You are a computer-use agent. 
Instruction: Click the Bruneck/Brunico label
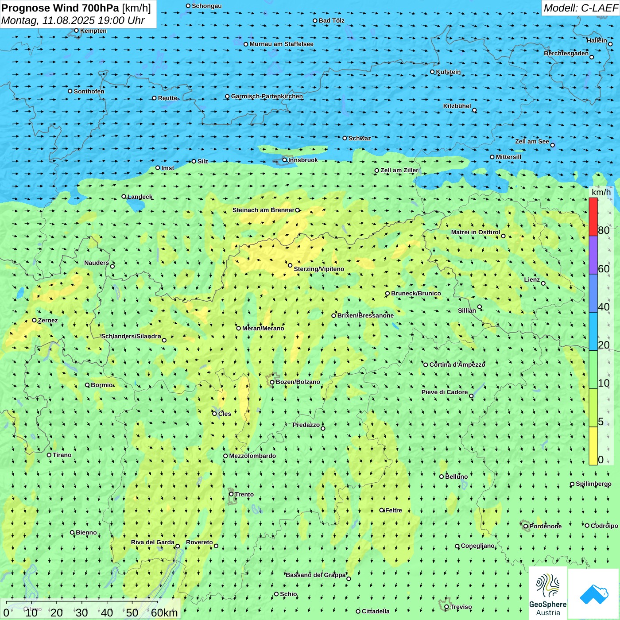tap(416, 293)
